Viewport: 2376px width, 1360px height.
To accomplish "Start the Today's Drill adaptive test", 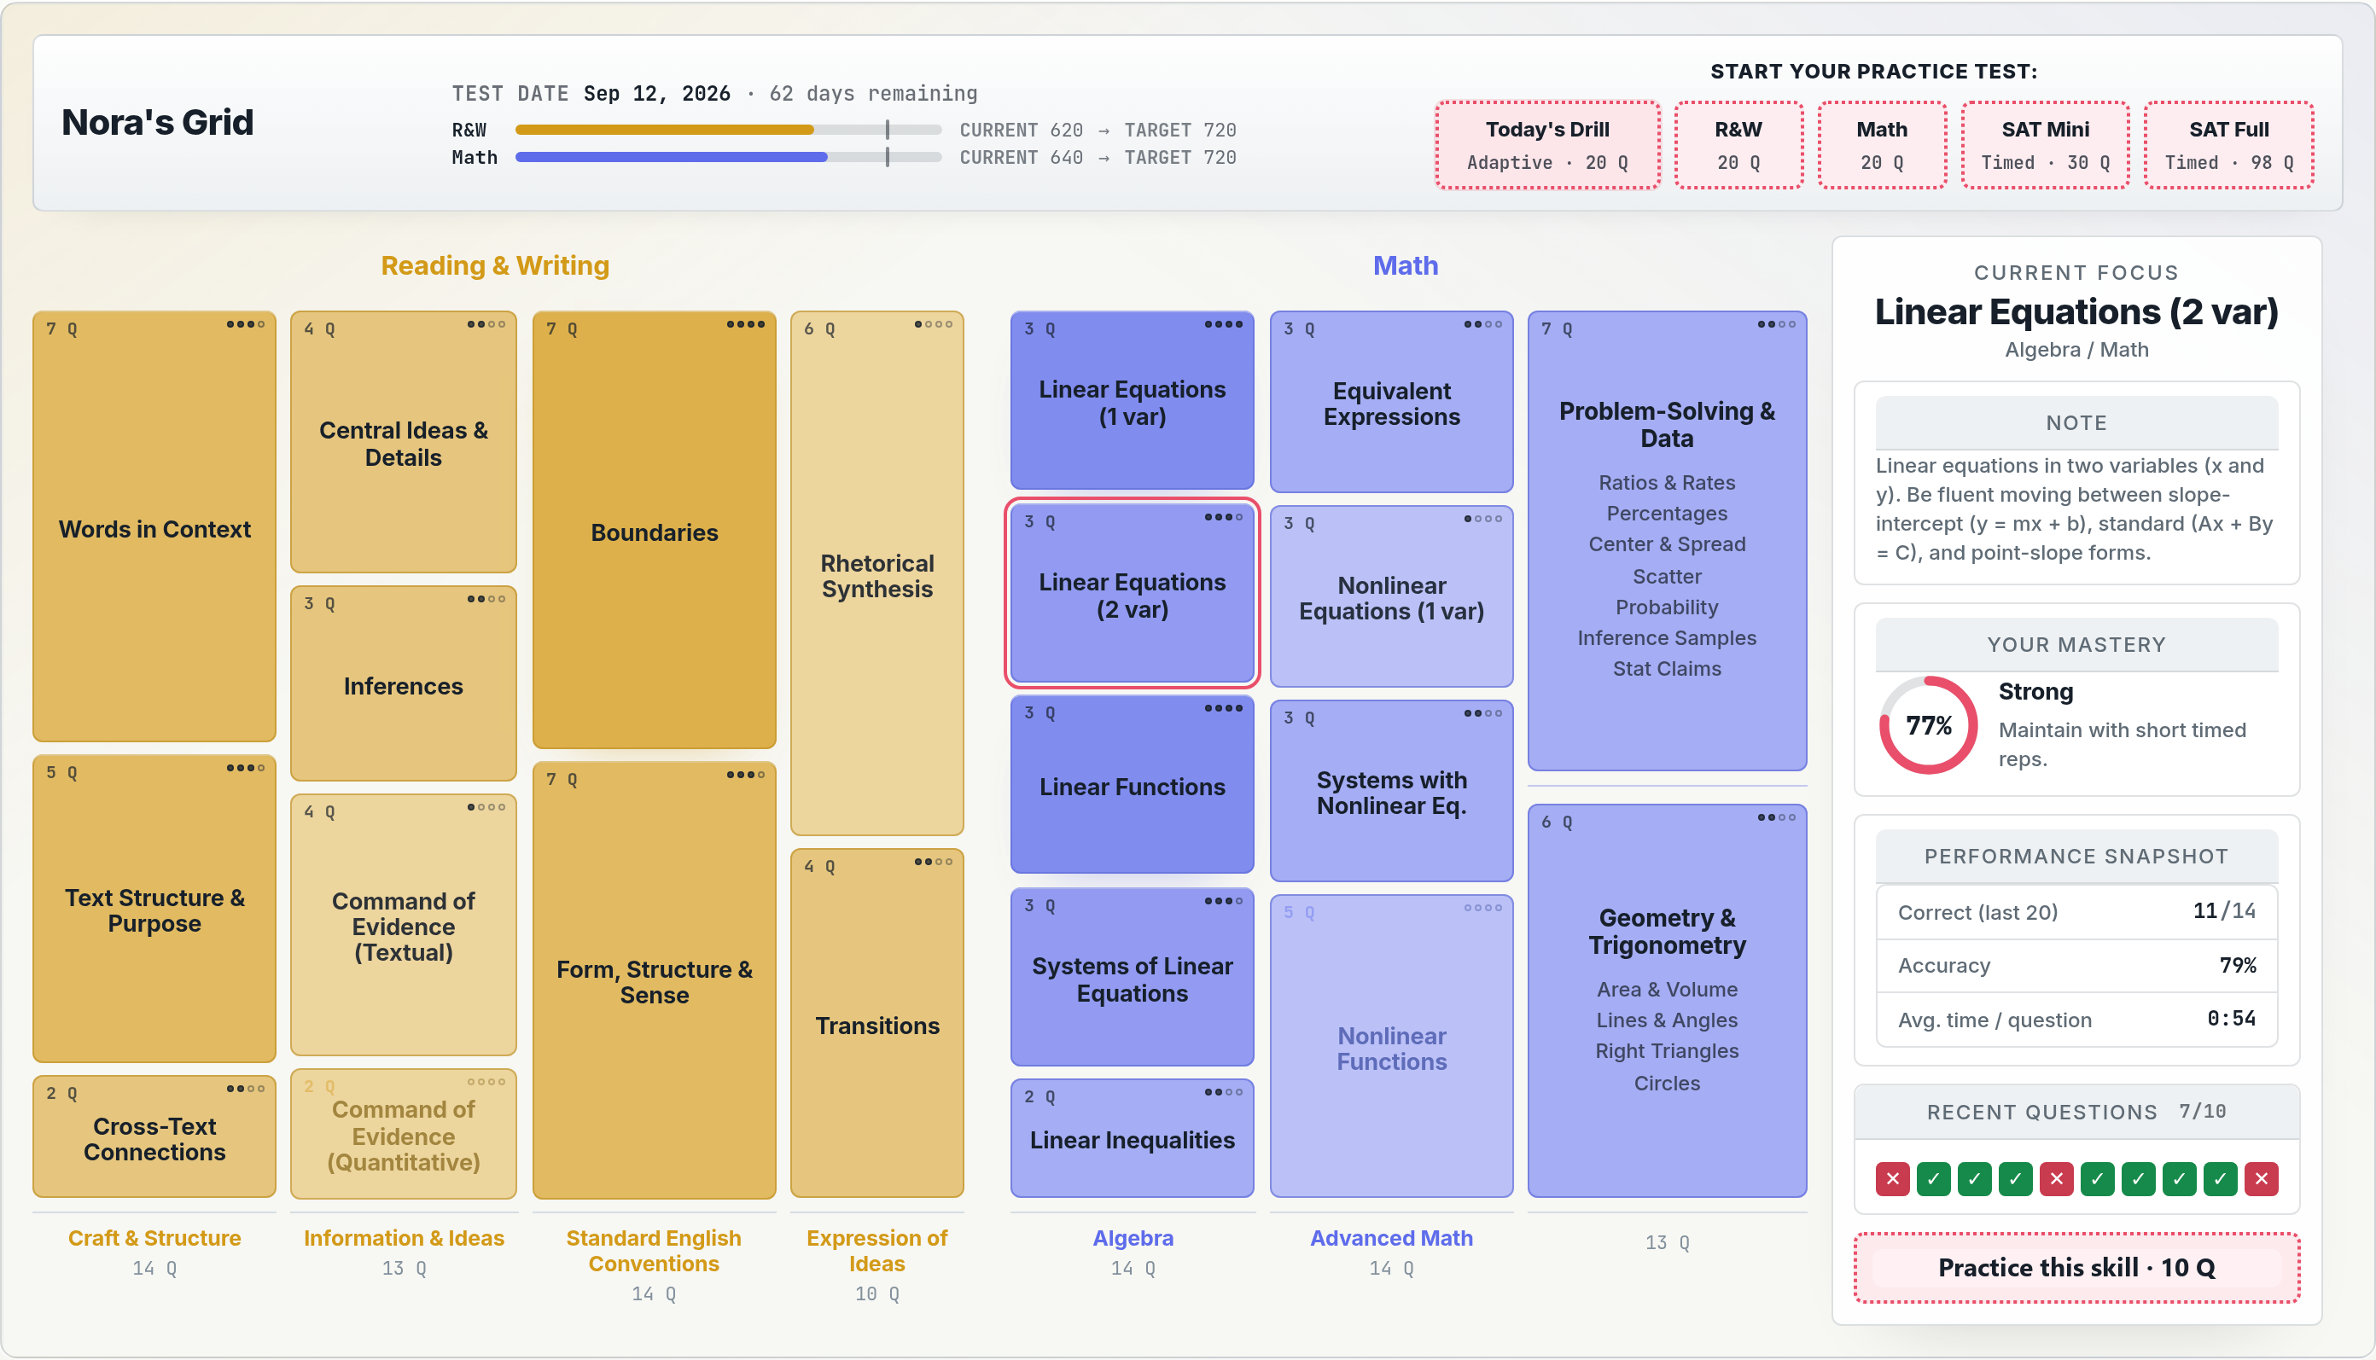I will (x=1547, y=145).
